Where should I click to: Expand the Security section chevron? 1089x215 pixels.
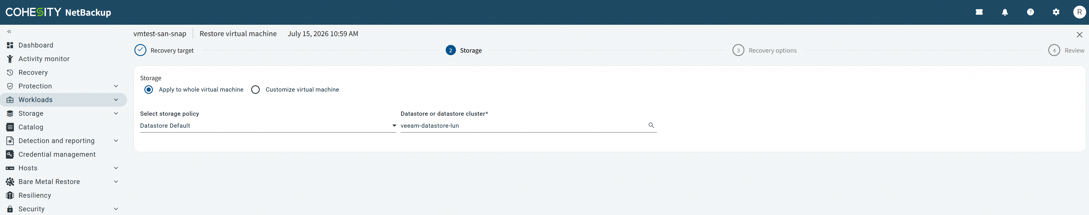click(116, 209)
